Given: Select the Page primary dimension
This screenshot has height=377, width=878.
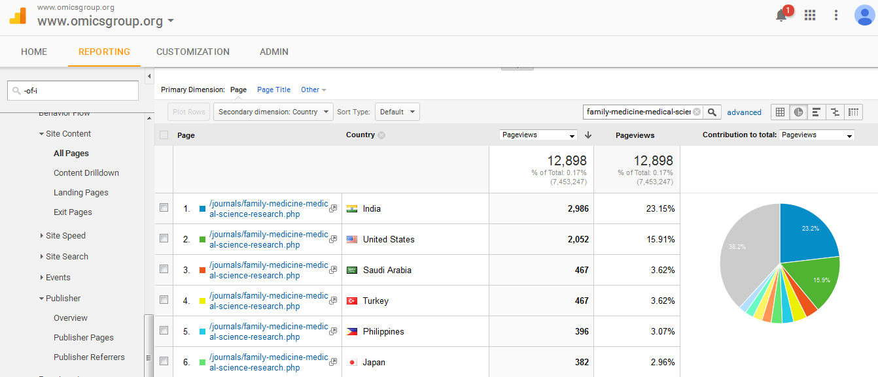Looking at the screenshot, I should pos(238,90).
